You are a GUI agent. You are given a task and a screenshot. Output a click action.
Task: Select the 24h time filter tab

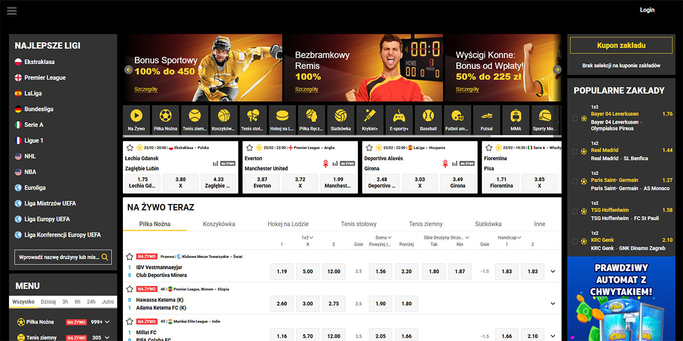click(92, 302)
